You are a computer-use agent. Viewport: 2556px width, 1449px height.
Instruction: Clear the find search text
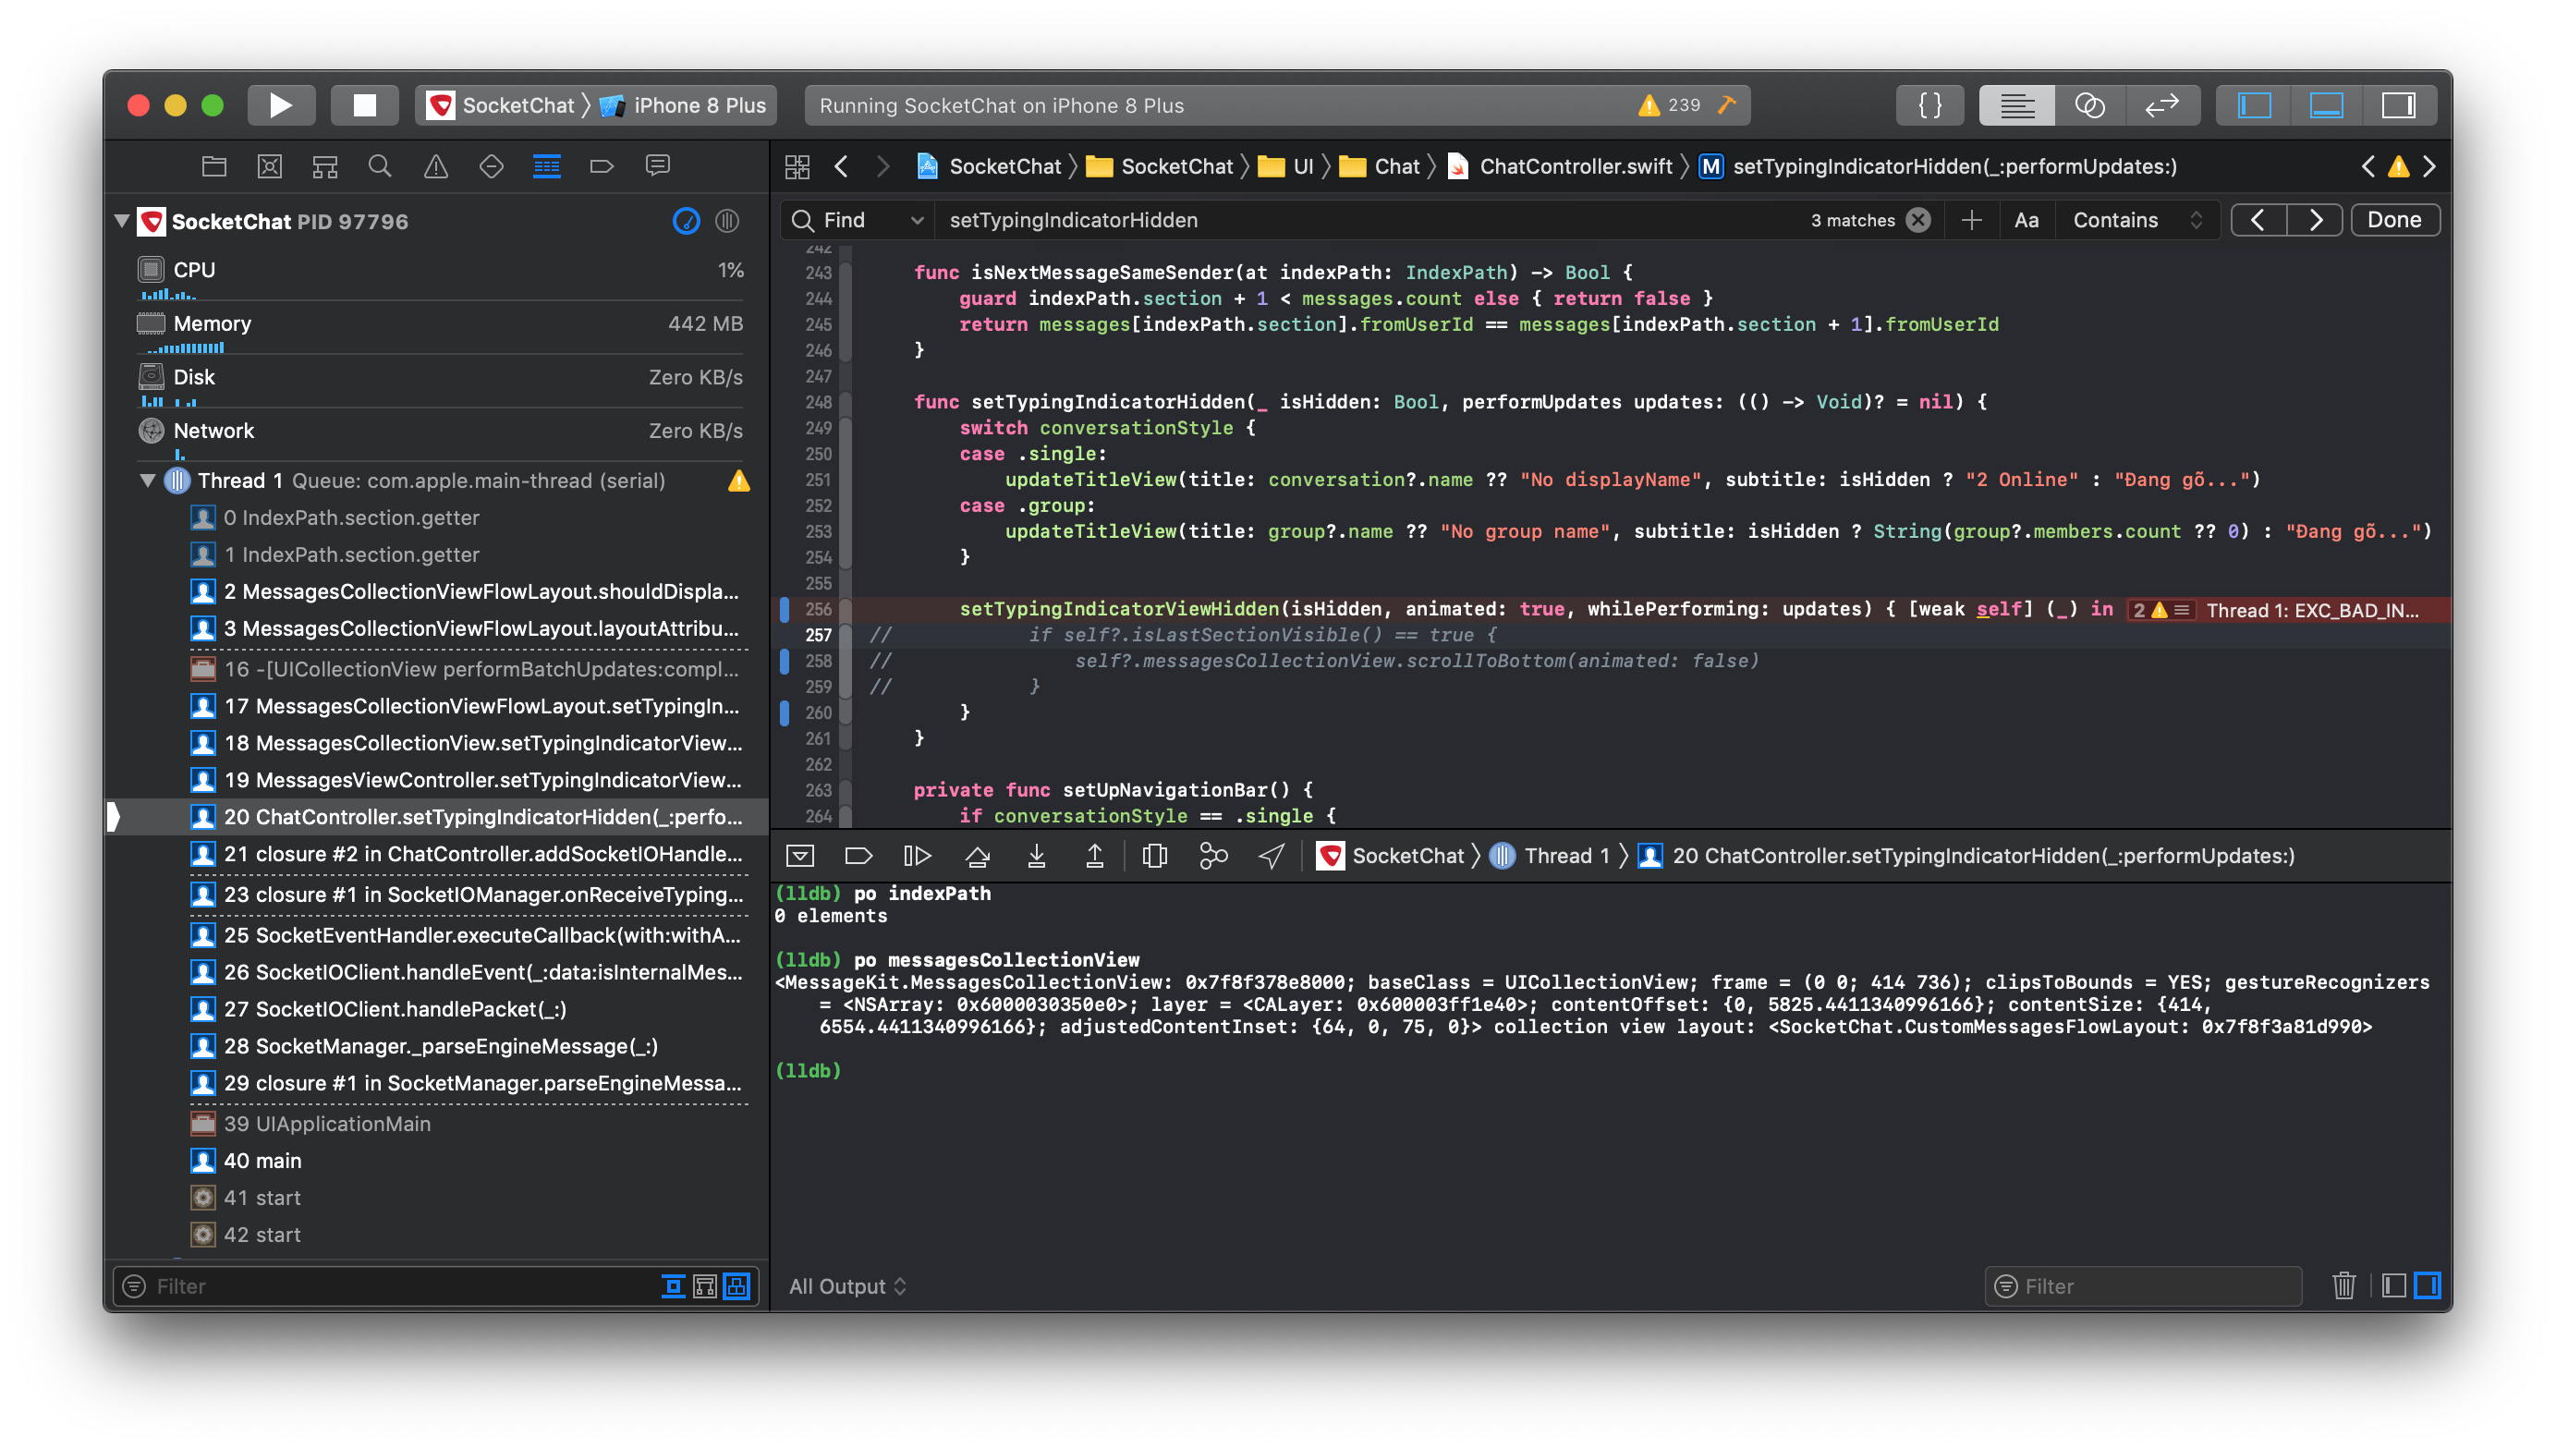tap(1919, 221)
